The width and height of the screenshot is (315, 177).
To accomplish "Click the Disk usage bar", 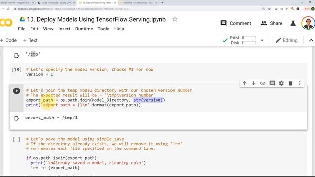I will 249,43.
